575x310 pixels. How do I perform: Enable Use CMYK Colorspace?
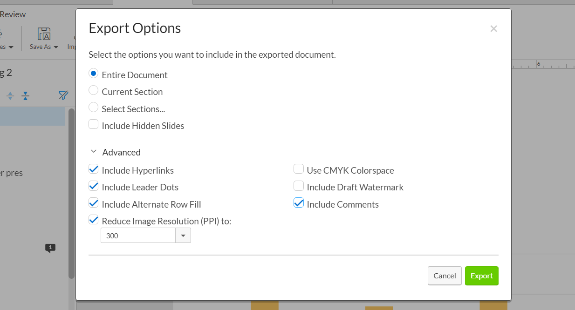[x=299, y=169]
